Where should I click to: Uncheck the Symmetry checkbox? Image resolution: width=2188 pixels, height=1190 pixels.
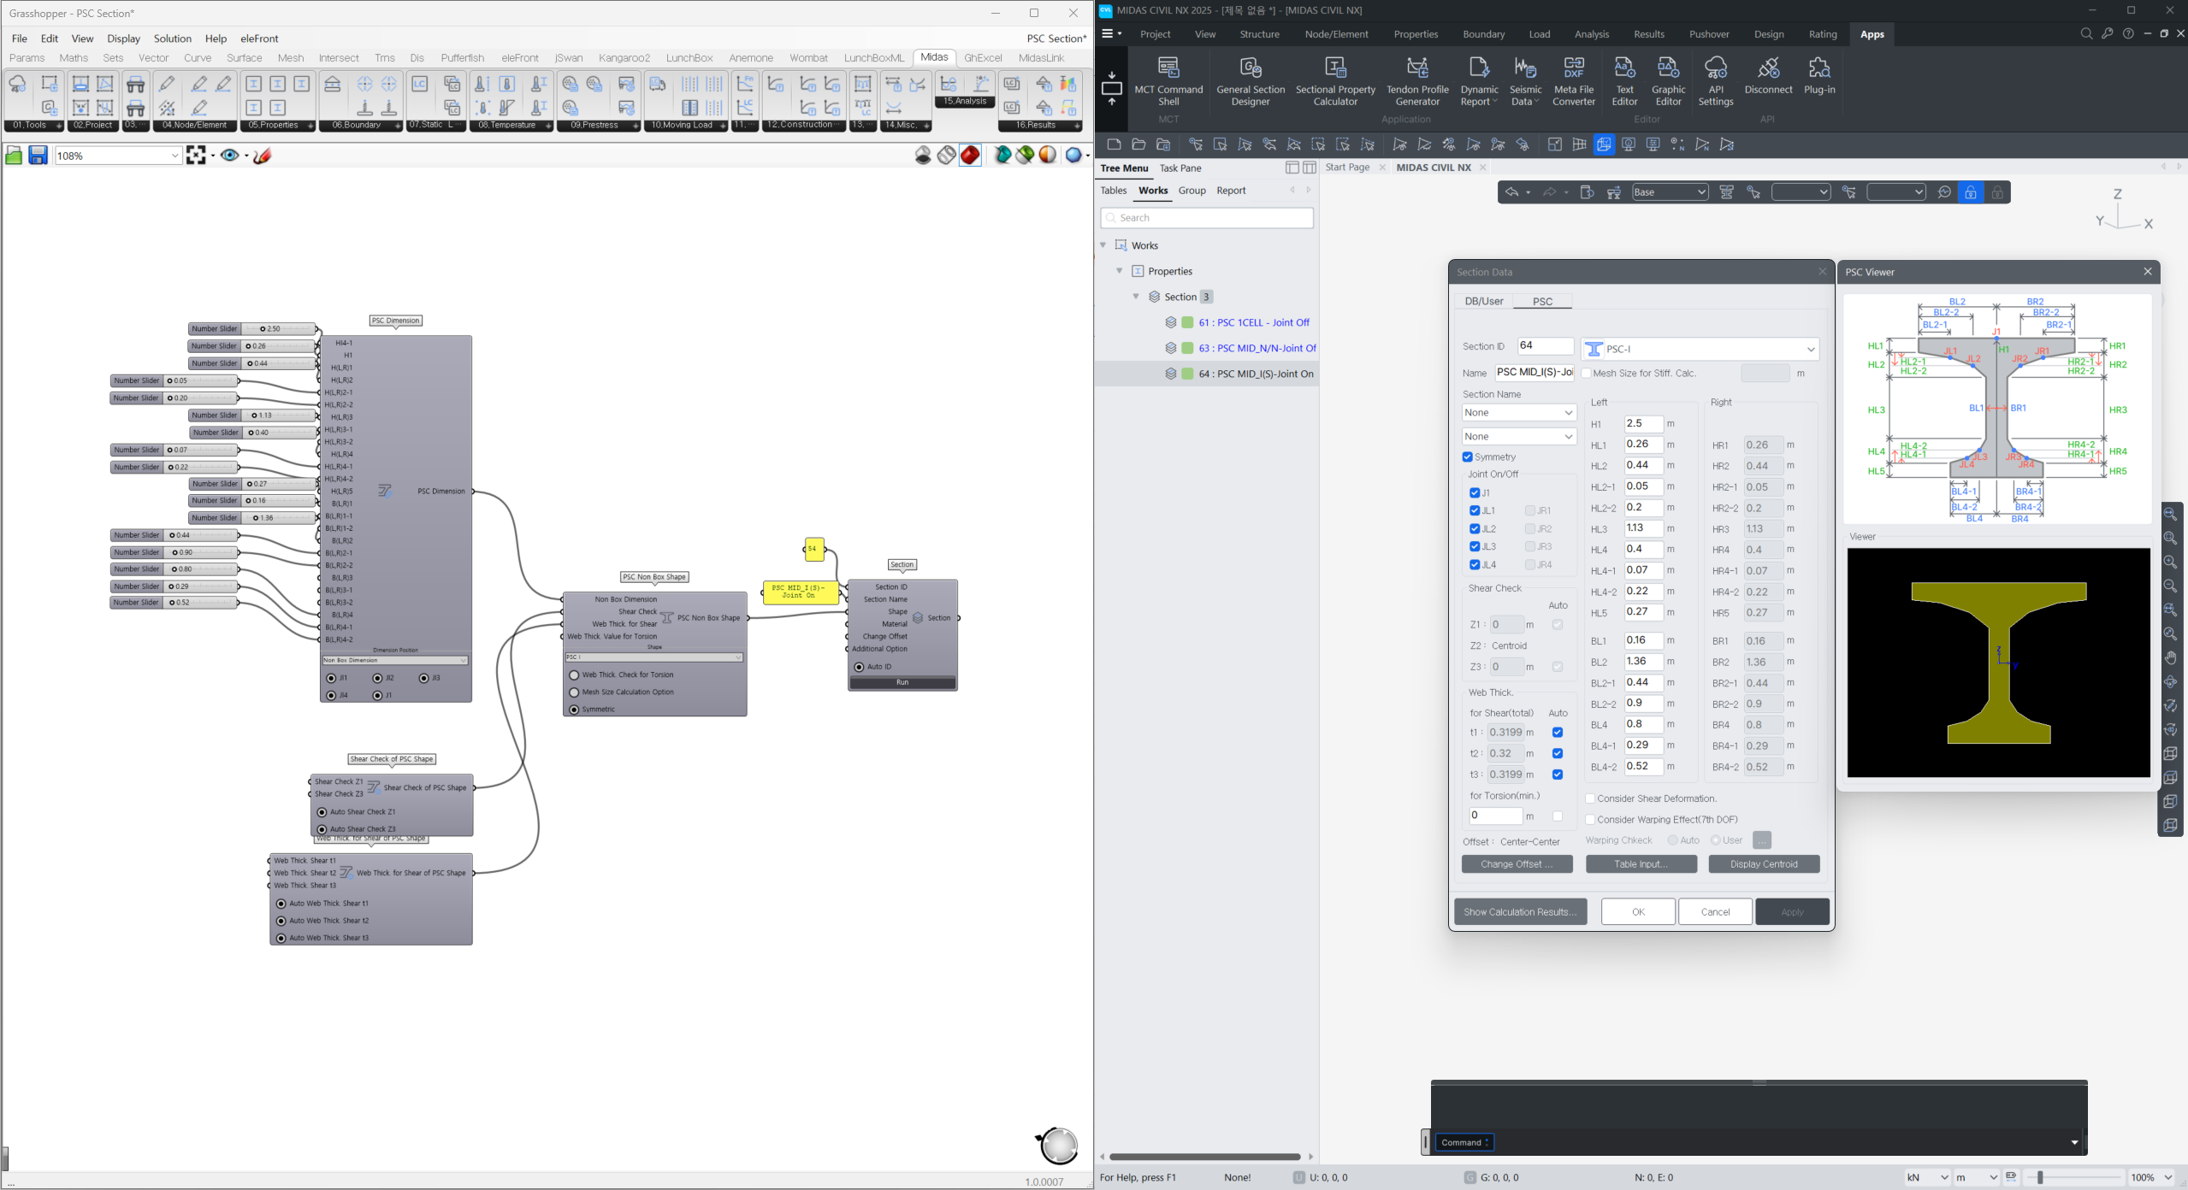point(1468,457)
